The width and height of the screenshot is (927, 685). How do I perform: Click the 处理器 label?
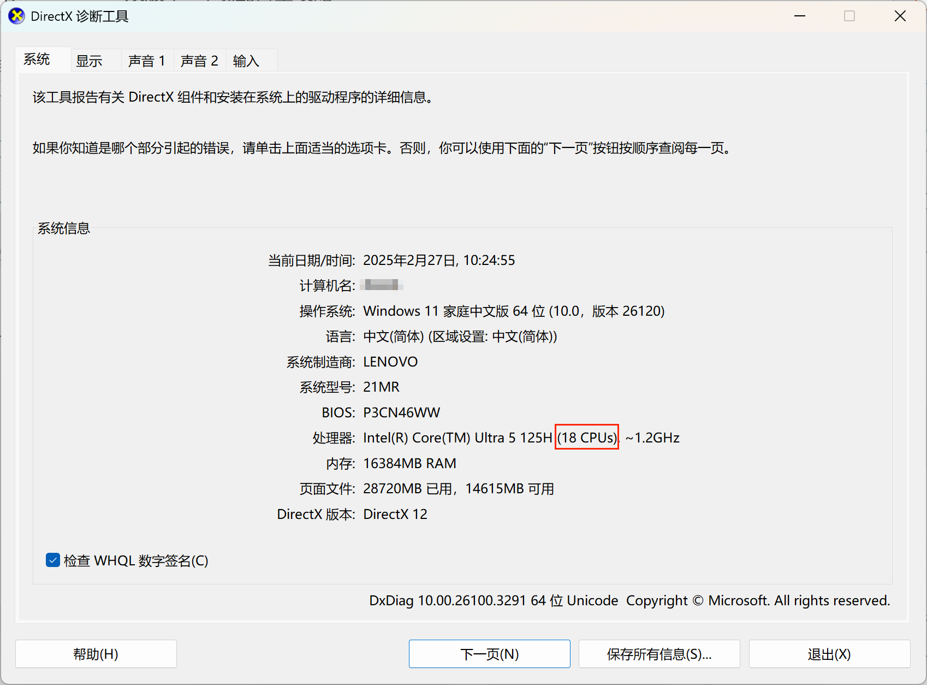(334, 438)
